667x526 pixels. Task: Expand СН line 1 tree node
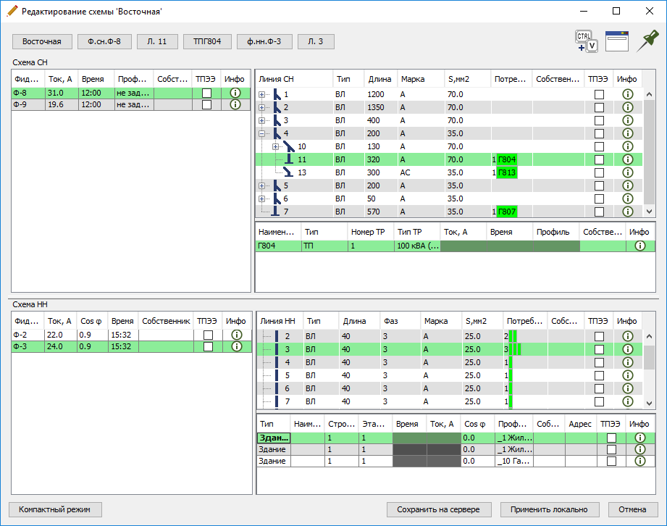click(262, 94)
